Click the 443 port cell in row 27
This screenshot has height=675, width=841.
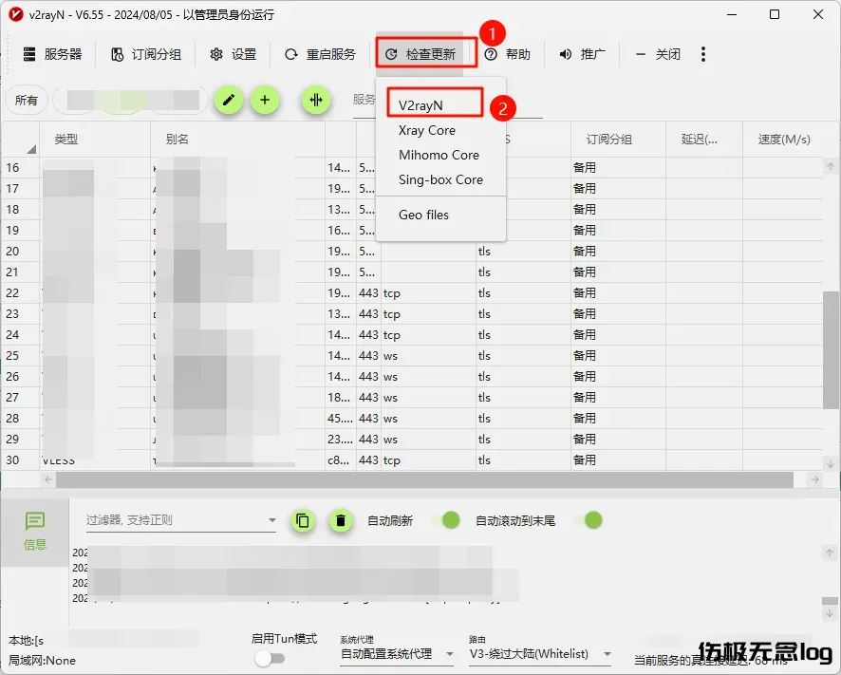(x=368, y=398)
